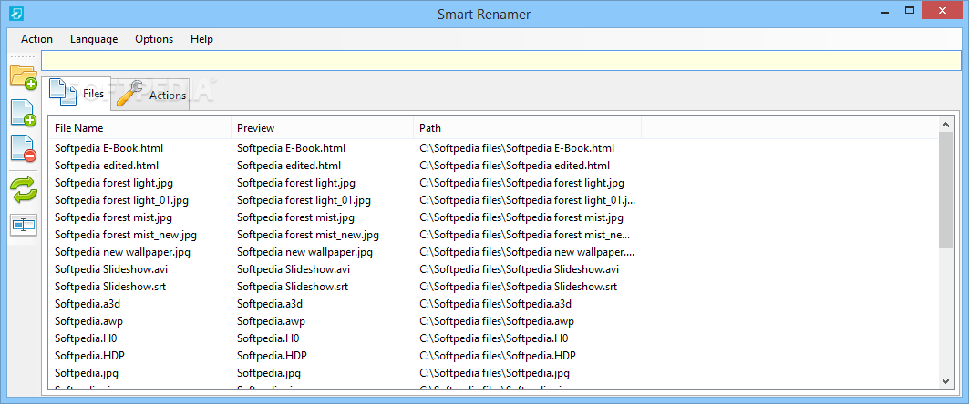This screenshot has height=404, width=969.
Task: Open the Help menu
Action: coord(201,39)
